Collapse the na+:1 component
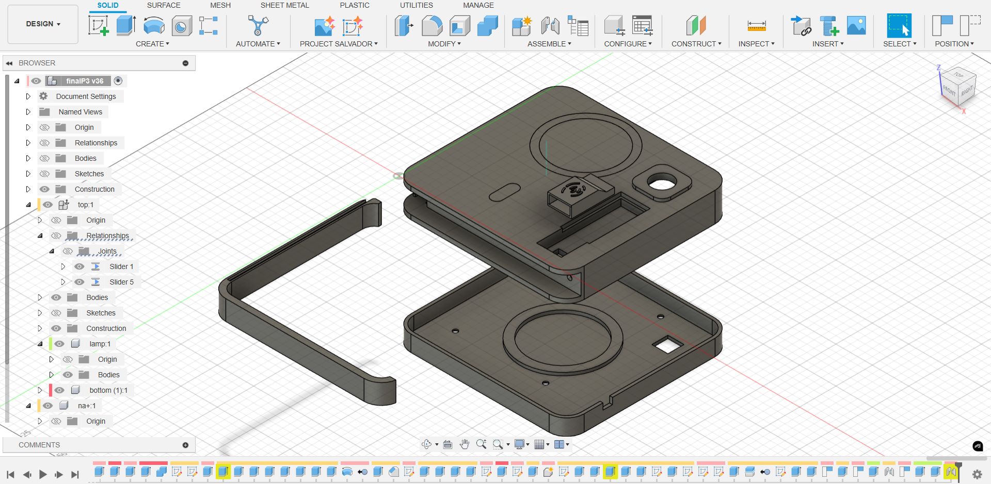The width and height of the screenshot is (991, 484). point(28,406)
